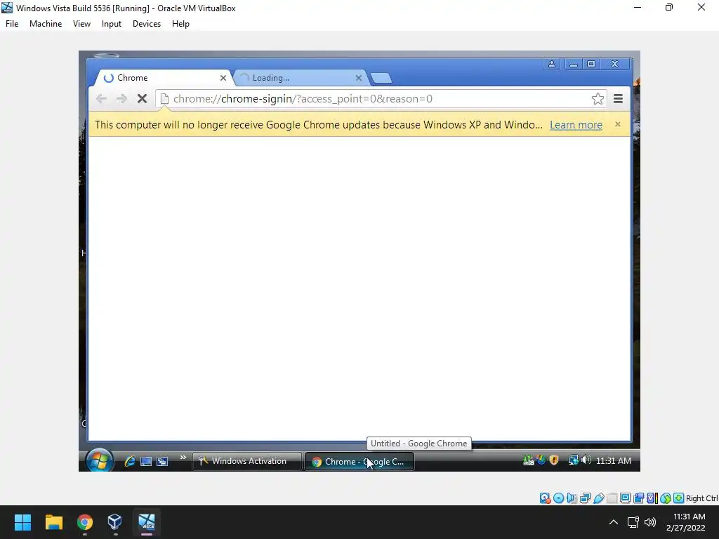
Task: Stop loading the page
Action: 142,98
